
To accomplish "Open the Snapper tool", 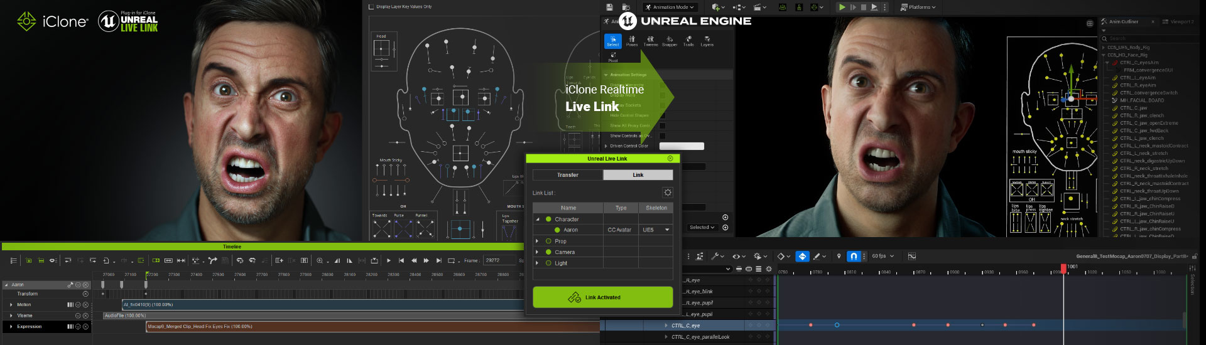I will [x=670, y=41].
